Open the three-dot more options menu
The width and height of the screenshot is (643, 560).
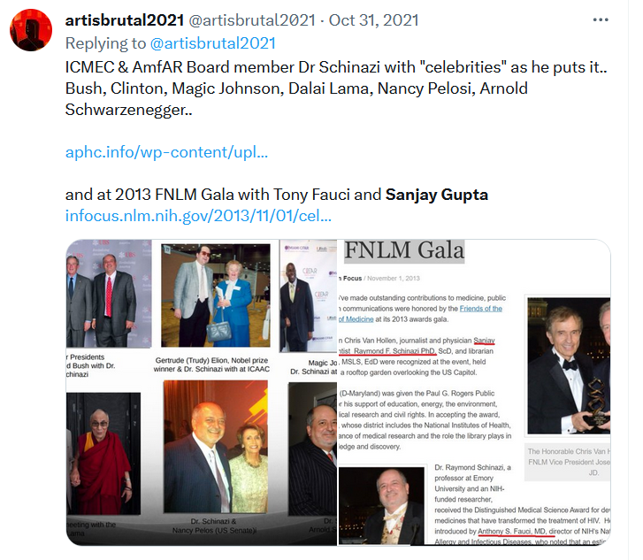(x=601, y=19)
